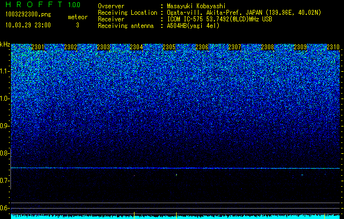Click the 10.03.29 23:00 timestamp
Image resolution: width=344 pixels, height=219 pixels.
(x=28, y=25)
